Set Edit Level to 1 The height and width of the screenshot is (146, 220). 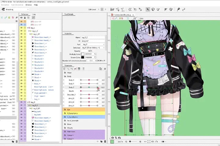click(x=98, y=9)
